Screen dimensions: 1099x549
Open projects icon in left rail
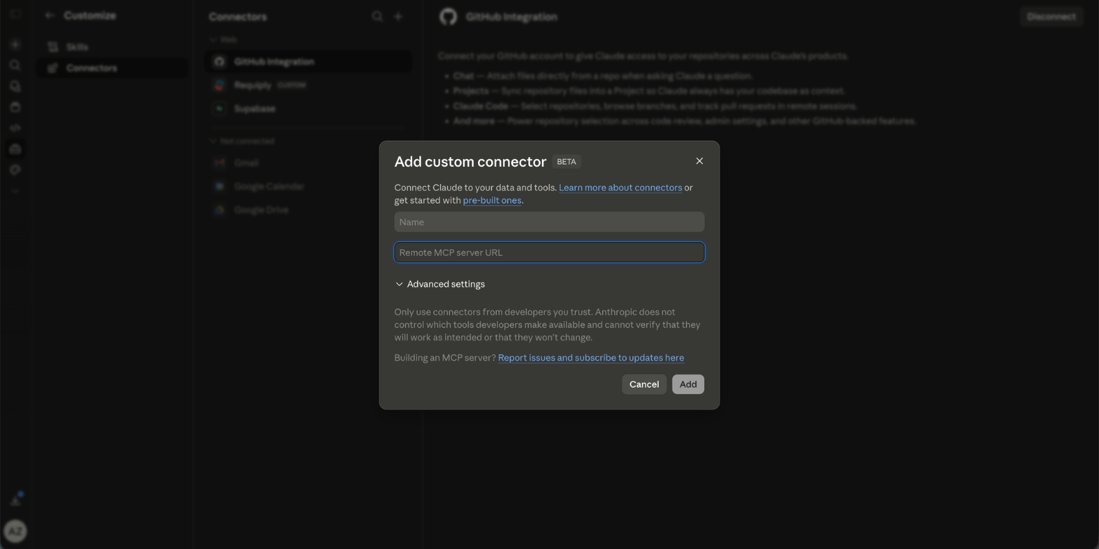click(15, 107)
